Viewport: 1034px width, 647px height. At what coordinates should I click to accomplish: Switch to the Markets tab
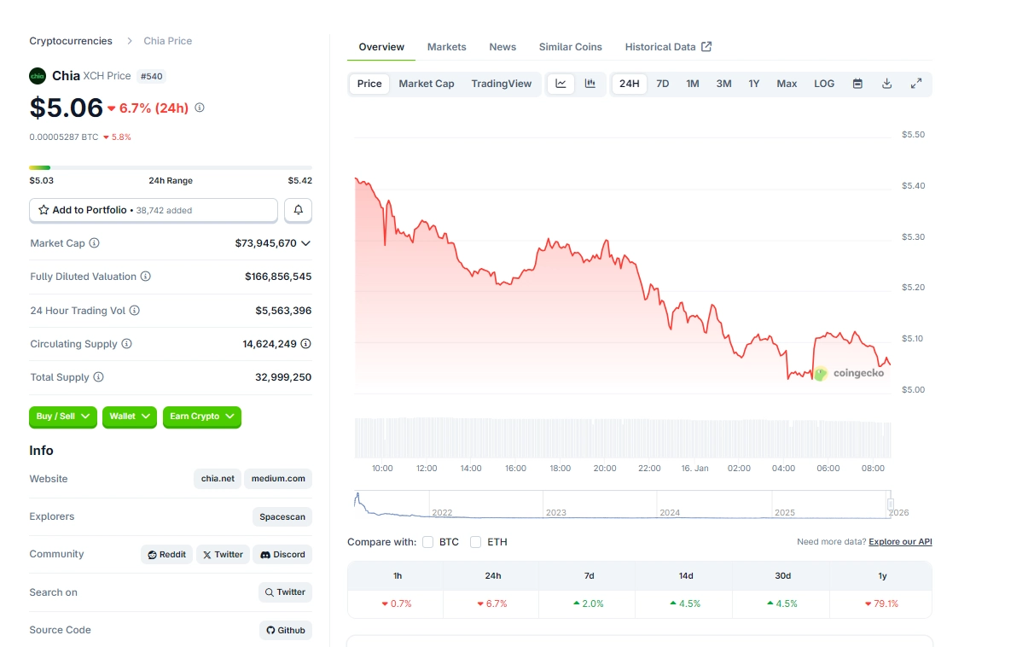point(446,47)
